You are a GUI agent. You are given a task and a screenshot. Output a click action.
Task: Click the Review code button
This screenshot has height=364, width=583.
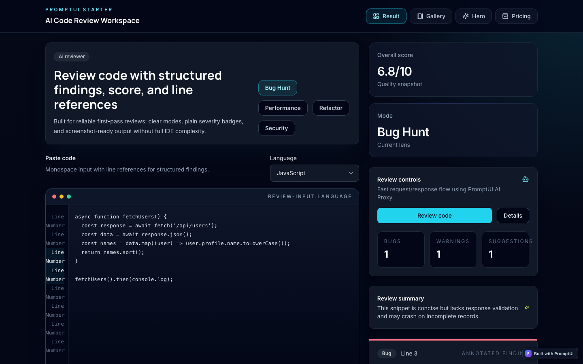point(434,216)
